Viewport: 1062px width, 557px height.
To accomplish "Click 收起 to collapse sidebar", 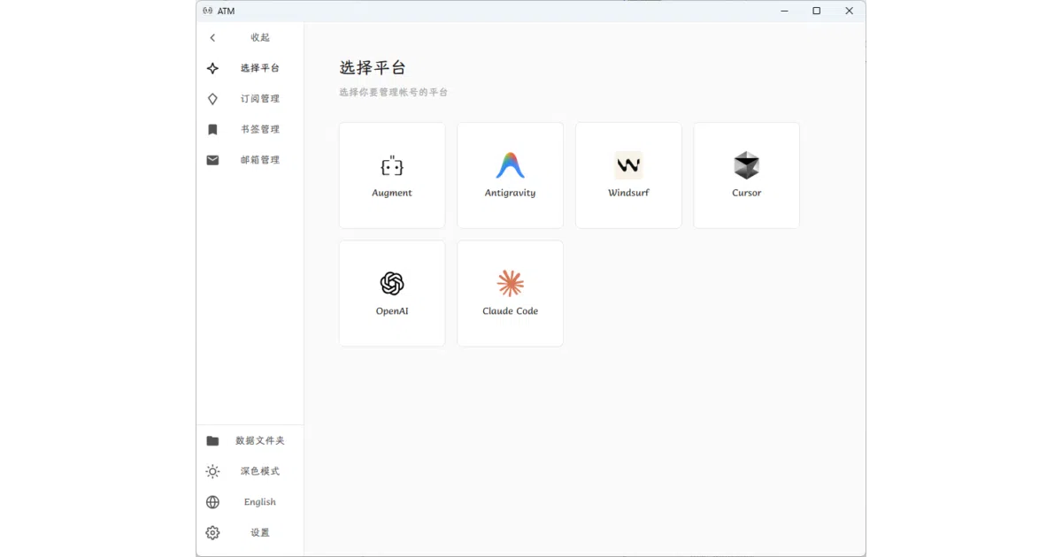I will coord(260,38).
